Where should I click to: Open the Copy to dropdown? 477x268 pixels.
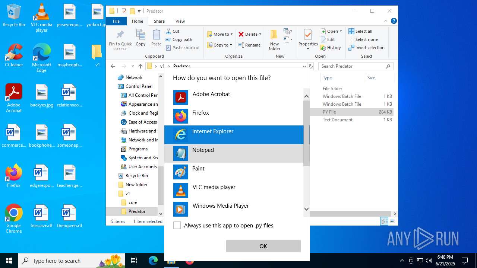[x=219, y=45]
